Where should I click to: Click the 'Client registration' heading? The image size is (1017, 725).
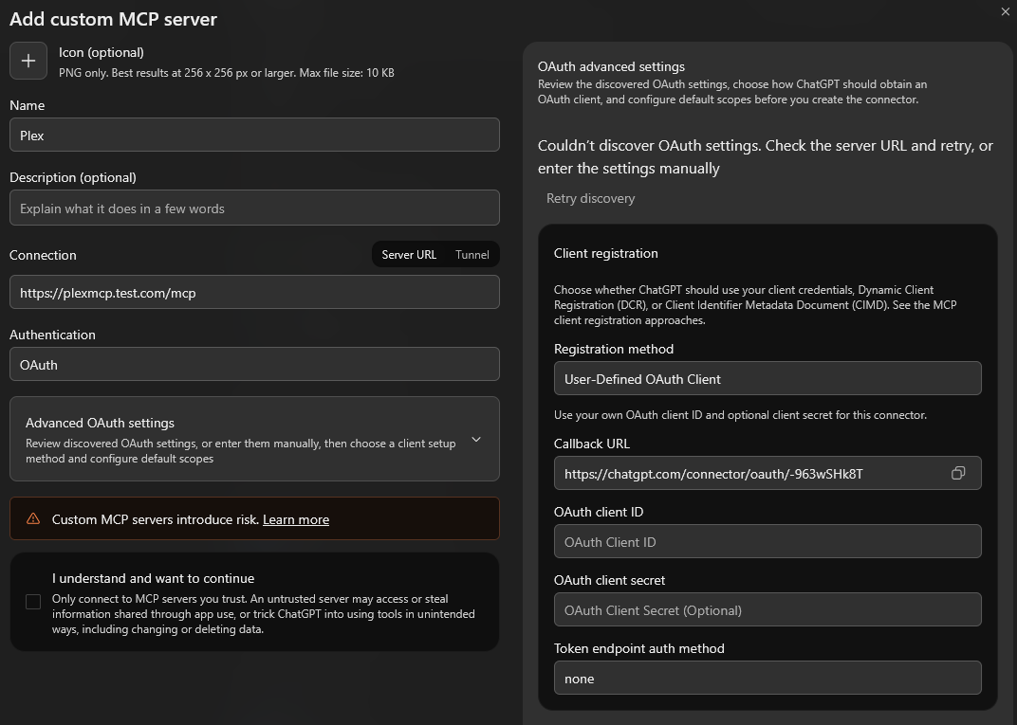606,253
